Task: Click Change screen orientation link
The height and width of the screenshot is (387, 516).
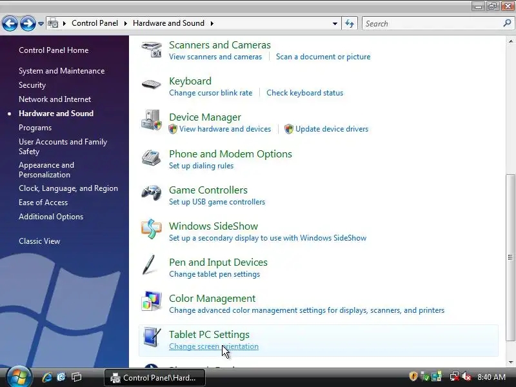Action: (x=213, y=346)
